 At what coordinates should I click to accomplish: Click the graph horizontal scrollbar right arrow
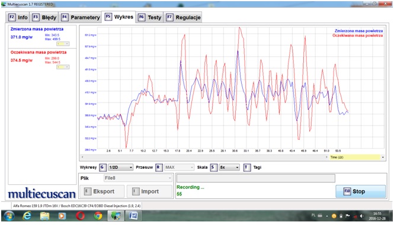coord(326,157)
